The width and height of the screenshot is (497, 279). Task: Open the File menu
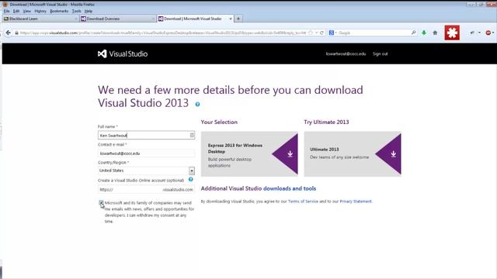coord(7,11)
